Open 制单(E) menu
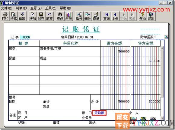Screen dimensions: 175x130 21,8
